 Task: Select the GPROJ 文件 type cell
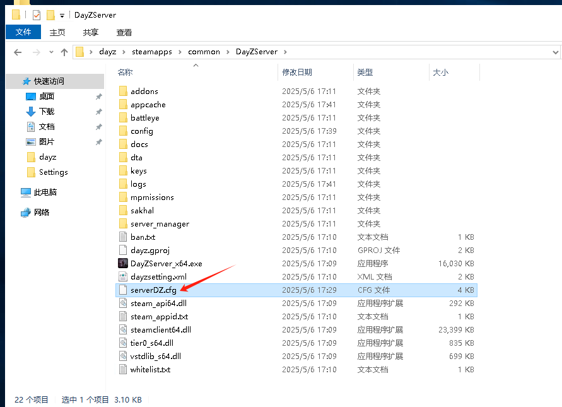click(x=378, y=251)
